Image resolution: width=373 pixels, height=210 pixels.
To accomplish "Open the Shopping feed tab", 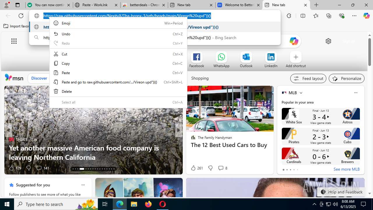I will click(200, 78).
